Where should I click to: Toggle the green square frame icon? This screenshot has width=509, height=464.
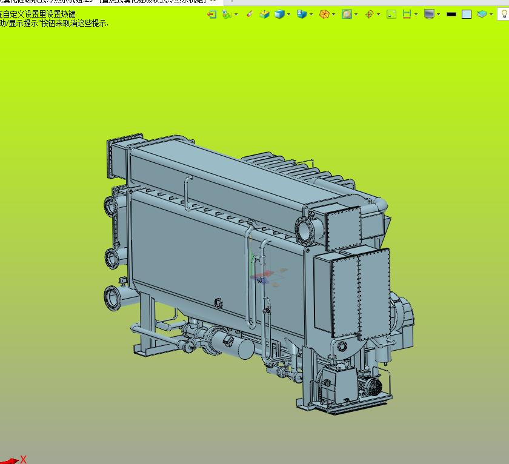391,14
